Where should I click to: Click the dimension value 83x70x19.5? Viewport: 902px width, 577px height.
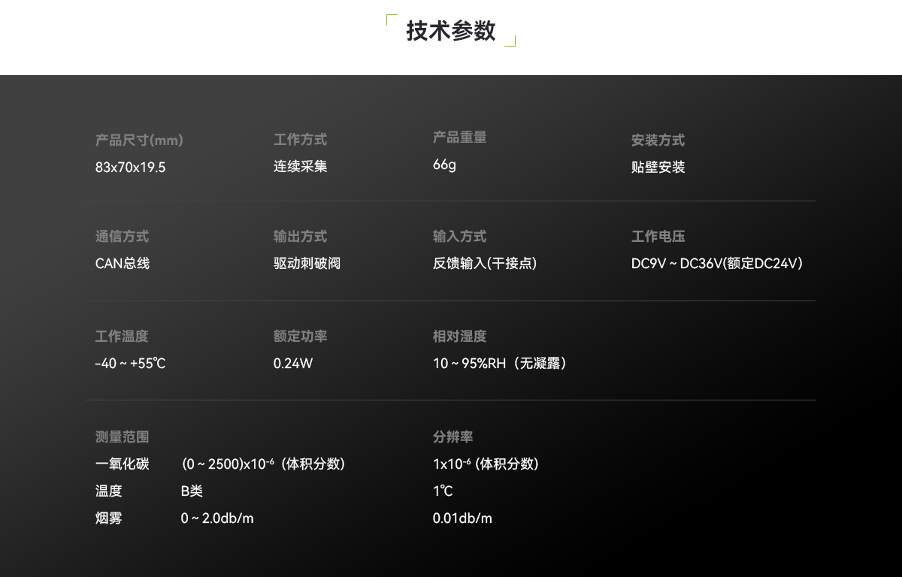coord(130,167)
